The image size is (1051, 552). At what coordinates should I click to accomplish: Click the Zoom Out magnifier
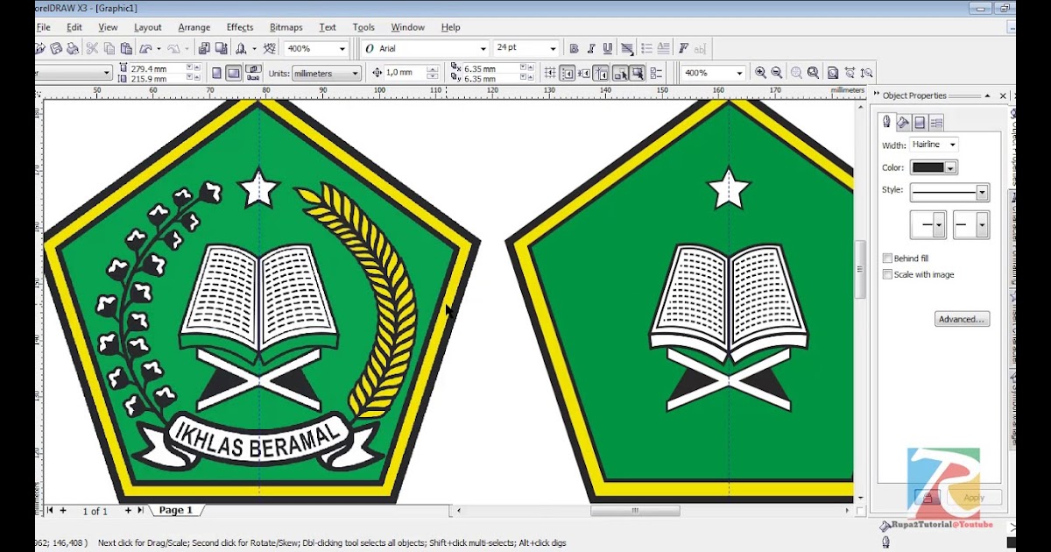click(x=777, y=73)
